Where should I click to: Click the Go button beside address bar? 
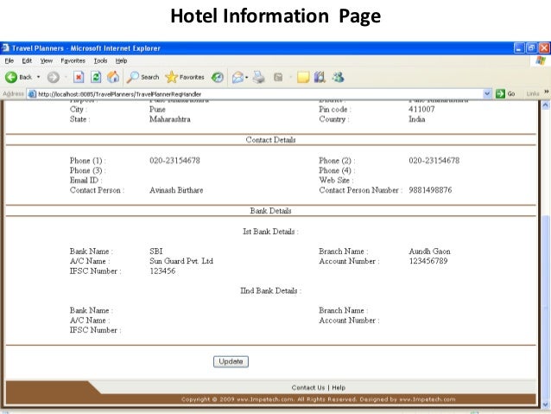click(x=505, y=93)
